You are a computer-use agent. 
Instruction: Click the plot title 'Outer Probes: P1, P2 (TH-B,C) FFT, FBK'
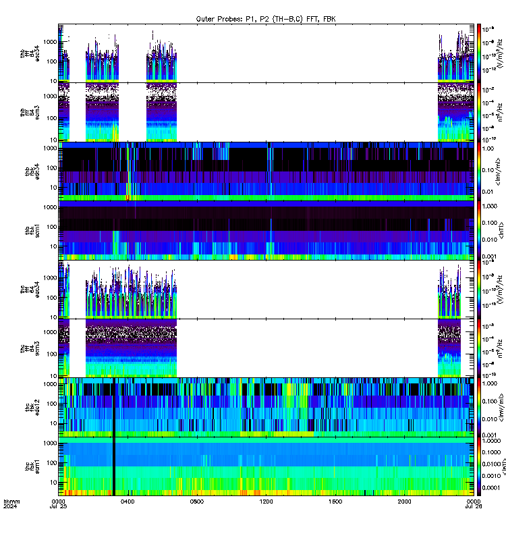[x=266, y=19]
